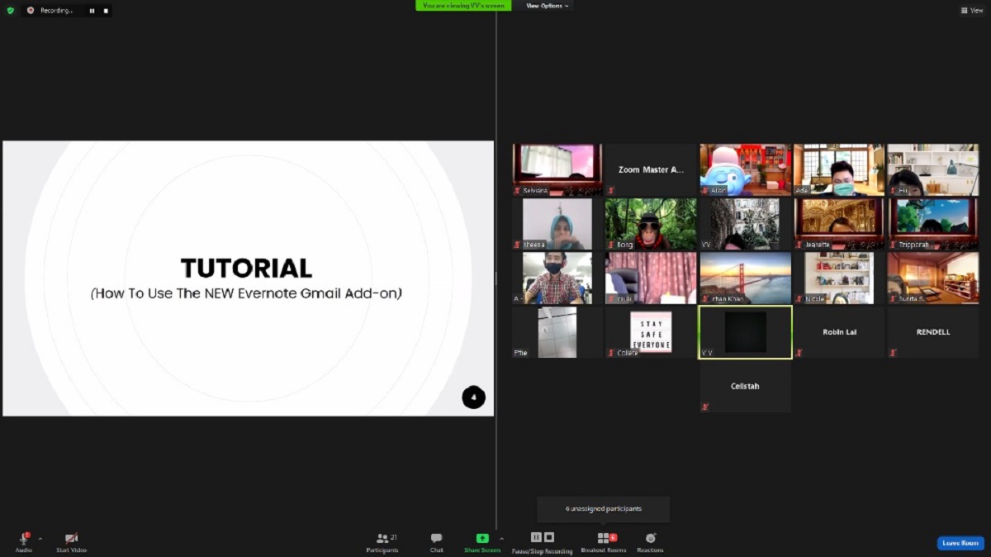Select Zoom Master A... participant tile
The height and width of the screenshot is (557, 991).
[652, 169]
